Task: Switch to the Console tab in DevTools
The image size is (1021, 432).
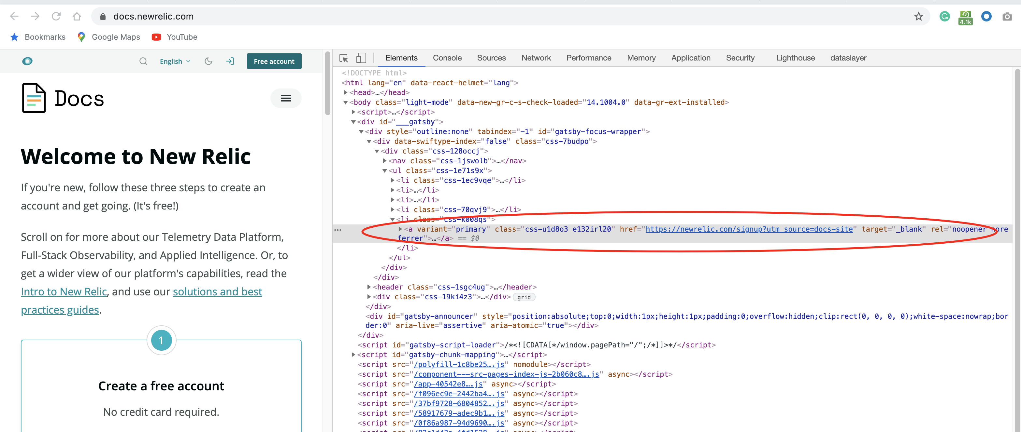Action: pos(447,58)
